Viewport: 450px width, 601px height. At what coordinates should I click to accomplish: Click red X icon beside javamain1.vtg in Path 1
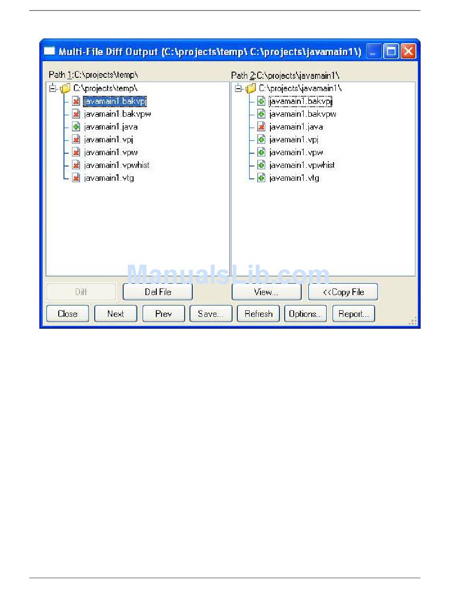click(x=76, y=178)
